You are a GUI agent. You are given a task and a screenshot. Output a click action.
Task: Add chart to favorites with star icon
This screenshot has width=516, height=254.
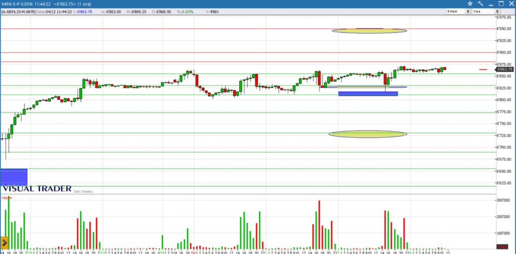coord(470,4)
